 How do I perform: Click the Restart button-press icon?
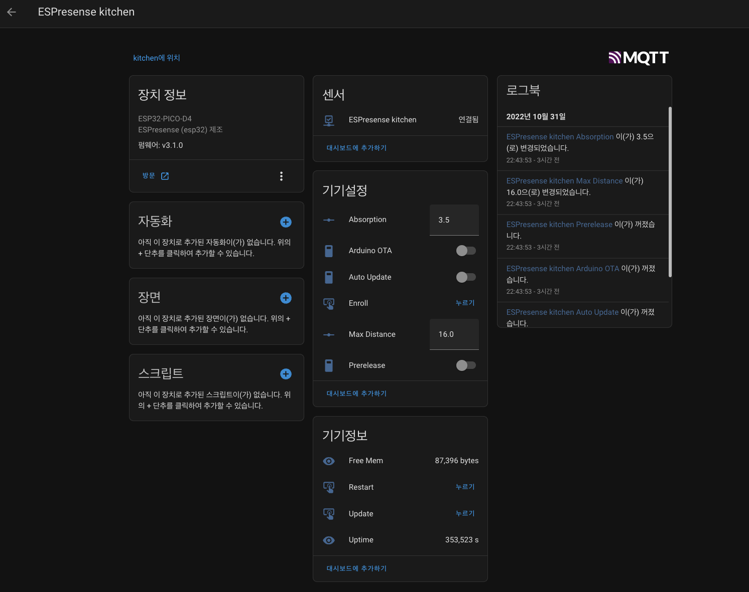click(x=329, y=487)
